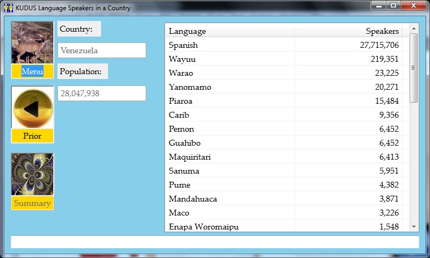
Task: Click the kudu antelope Menu image
Action: coord(32,43)
